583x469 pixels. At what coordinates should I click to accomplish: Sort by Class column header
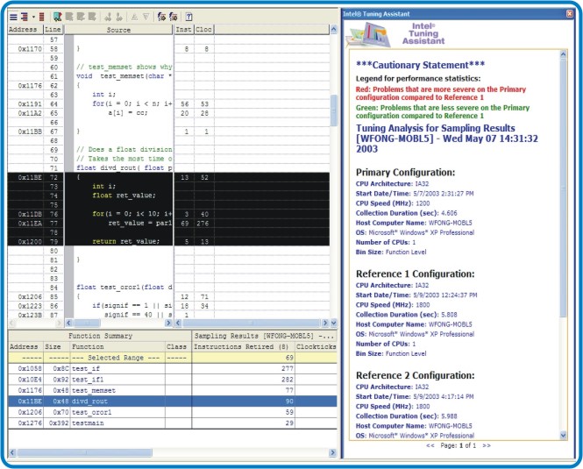coord(179,346)
